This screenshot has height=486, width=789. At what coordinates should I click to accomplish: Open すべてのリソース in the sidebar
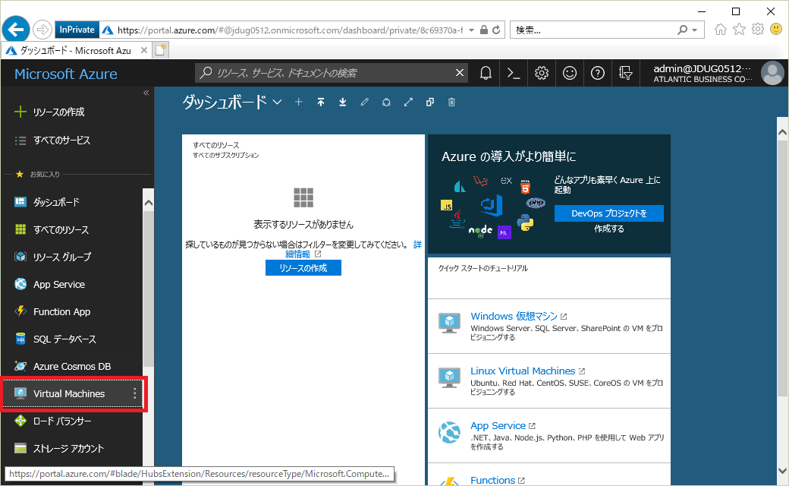click(73, 229)
